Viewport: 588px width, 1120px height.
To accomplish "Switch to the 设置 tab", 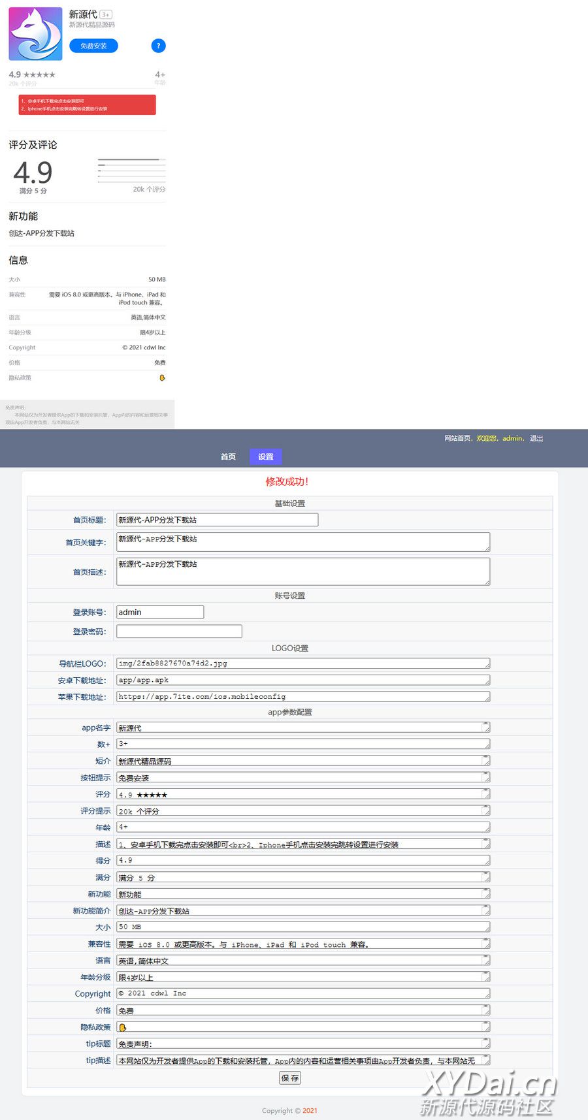I will click(x=265, y=456).
